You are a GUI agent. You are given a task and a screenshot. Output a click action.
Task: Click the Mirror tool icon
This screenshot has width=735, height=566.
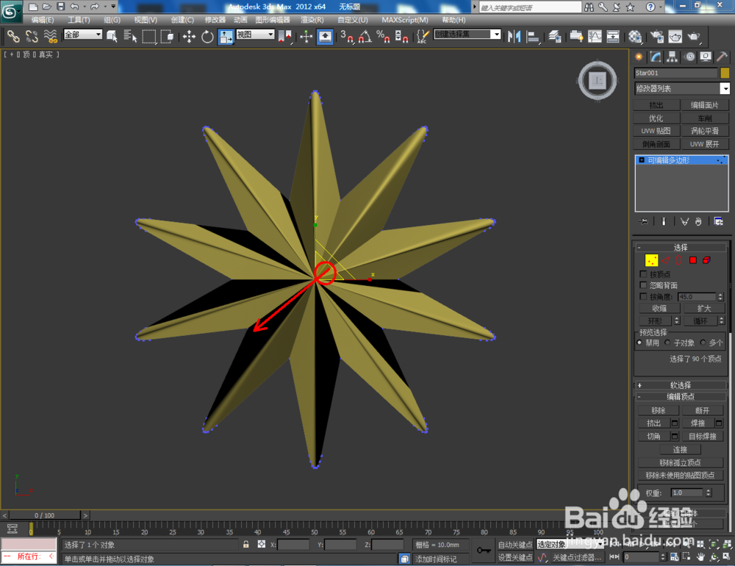pos(514,37)
